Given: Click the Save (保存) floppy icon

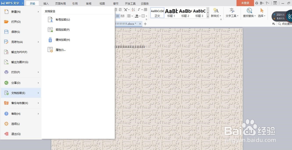Looking at the screenshot, I should pos(6,32).
